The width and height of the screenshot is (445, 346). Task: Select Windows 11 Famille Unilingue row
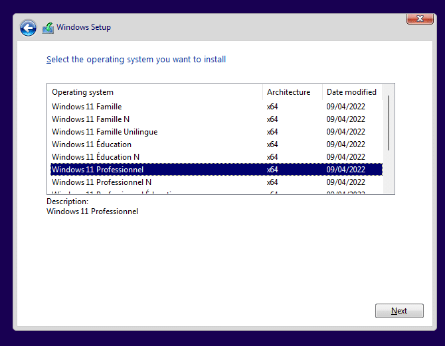(x=104, y=132)
